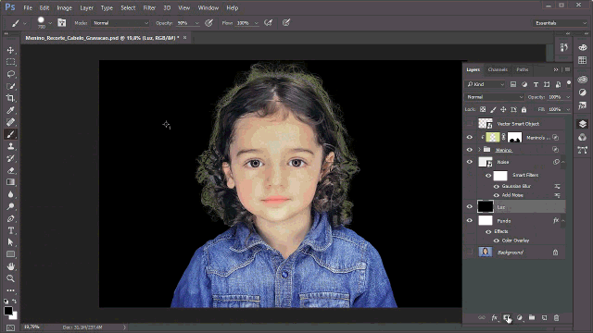The height and width of the screenshot is (333, 593).
Task: Expand the Menino group folder
Action: [480, 150]
